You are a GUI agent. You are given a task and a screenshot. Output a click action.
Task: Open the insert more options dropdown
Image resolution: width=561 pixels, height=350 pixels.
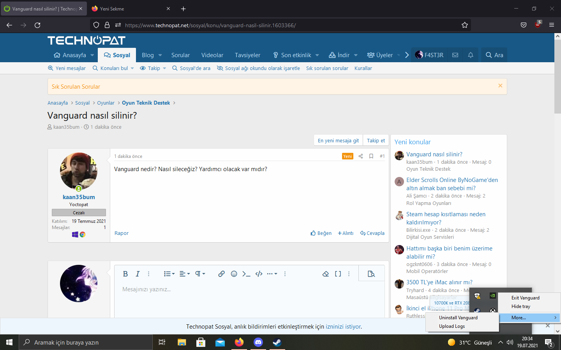272,274
